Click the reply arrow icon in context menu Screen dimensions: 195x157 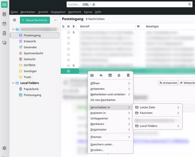click(101, 76)
